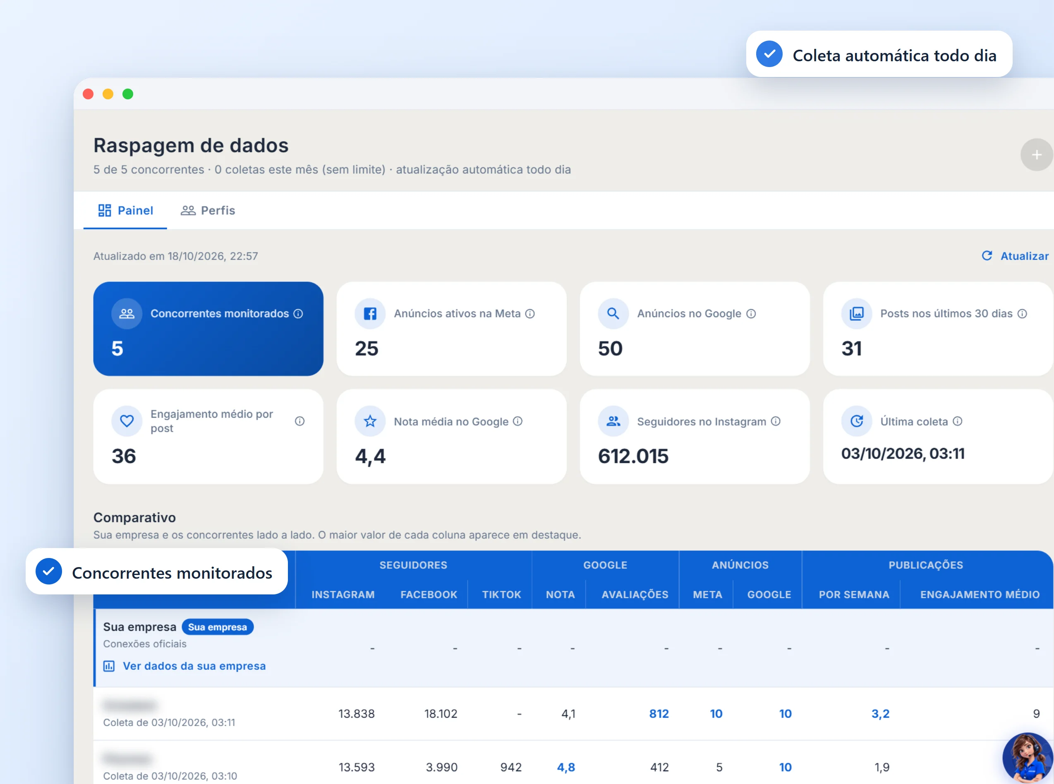The image size is (1054, 784).
Task: Click info icon beside Anúncios no Google
Action: [751, 314]
